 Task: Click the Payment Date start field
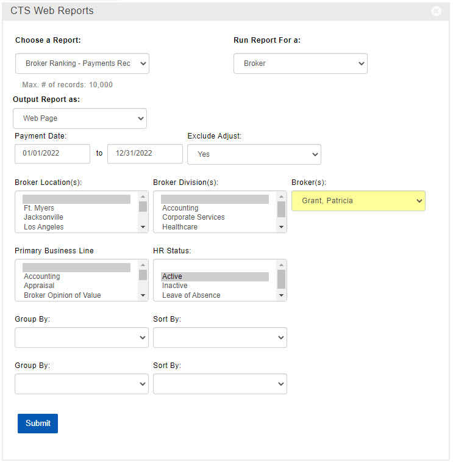tap(52, 154)
